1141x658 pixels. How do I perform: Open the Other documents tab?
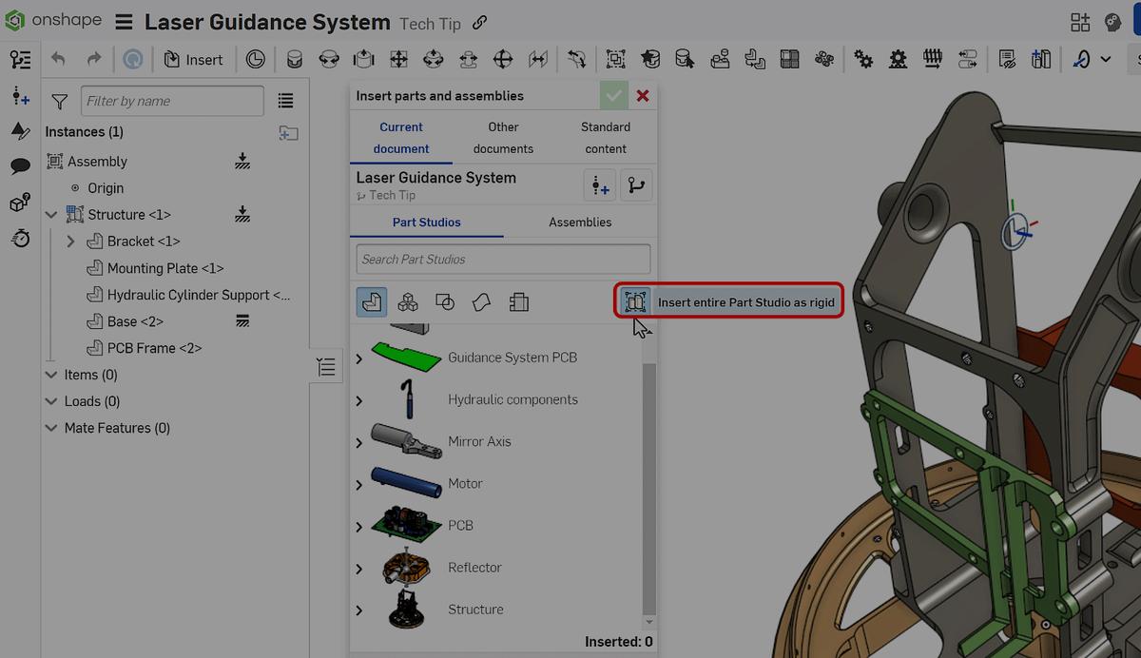click(x=503, y=138)
